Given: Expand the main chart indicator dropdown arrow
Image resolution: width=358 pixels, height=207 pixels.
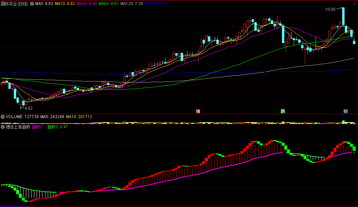Looking at the screenshot, I should point(32,4).
